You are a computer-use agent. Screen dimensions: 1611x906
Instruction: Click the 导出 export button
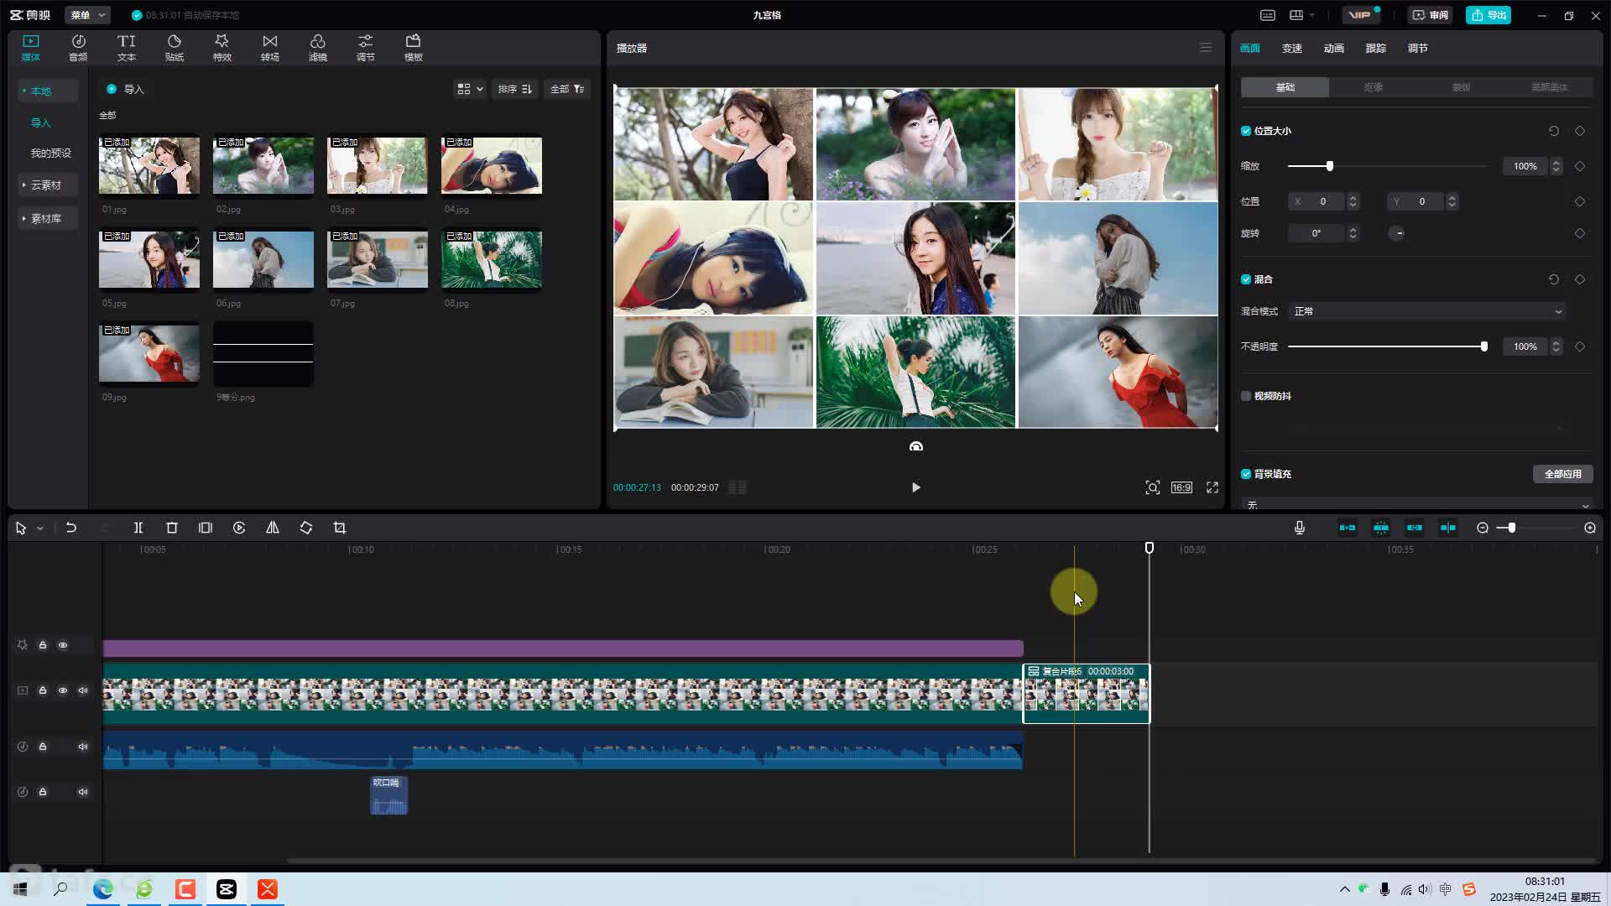pyautogui.click(x=1488, y=15)
